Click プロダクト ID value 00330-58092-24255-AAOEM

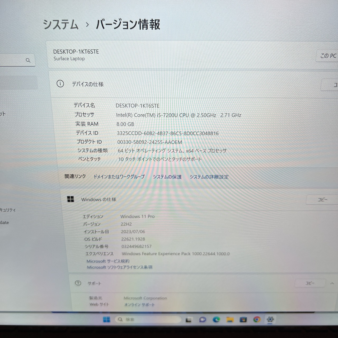point(149,142)
